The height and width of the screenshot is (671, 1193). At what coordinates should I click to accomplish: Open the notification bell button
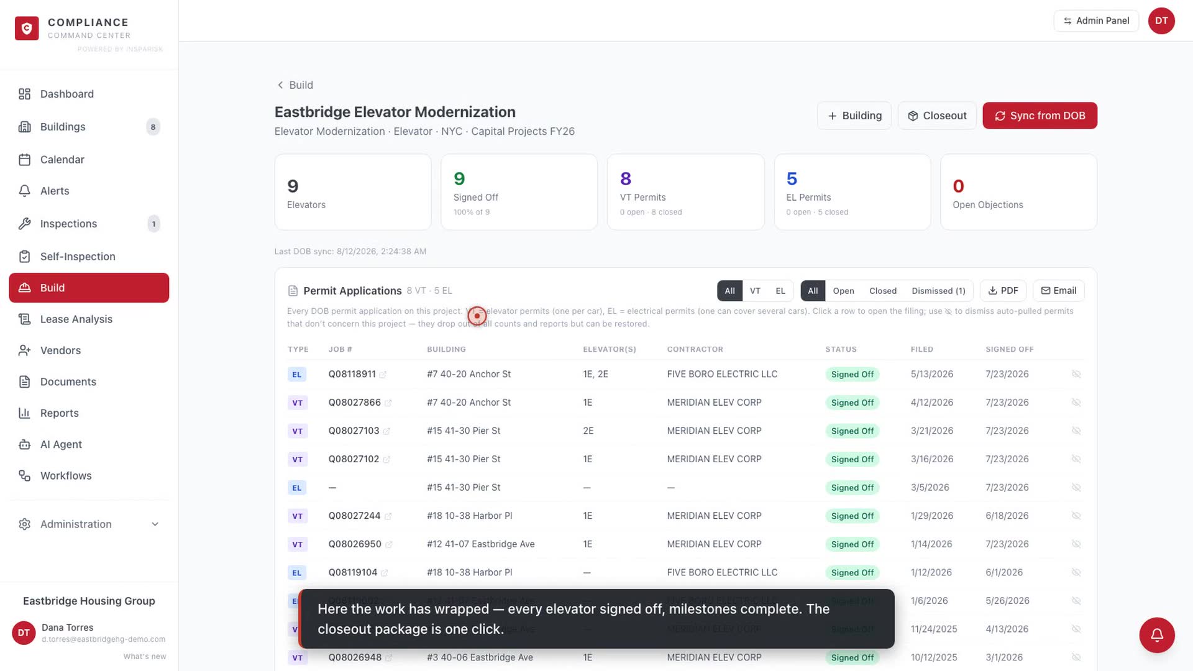pyautogui.click(x=1156, y=635)
